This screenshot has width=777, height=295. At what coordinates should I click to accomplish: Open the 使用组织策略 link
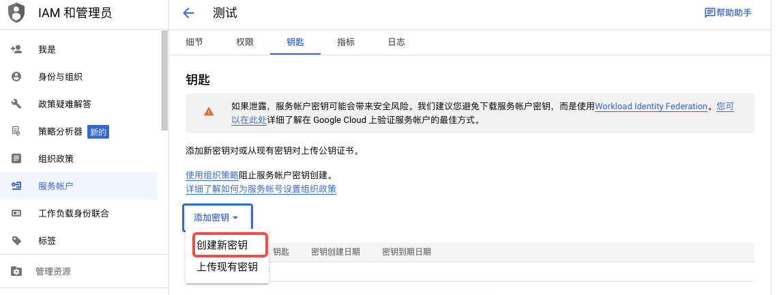coord(212,175)
